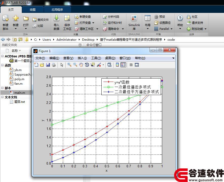Click the 名称 column header
Viewport: 224px width, 182px height.
point(15,51)
